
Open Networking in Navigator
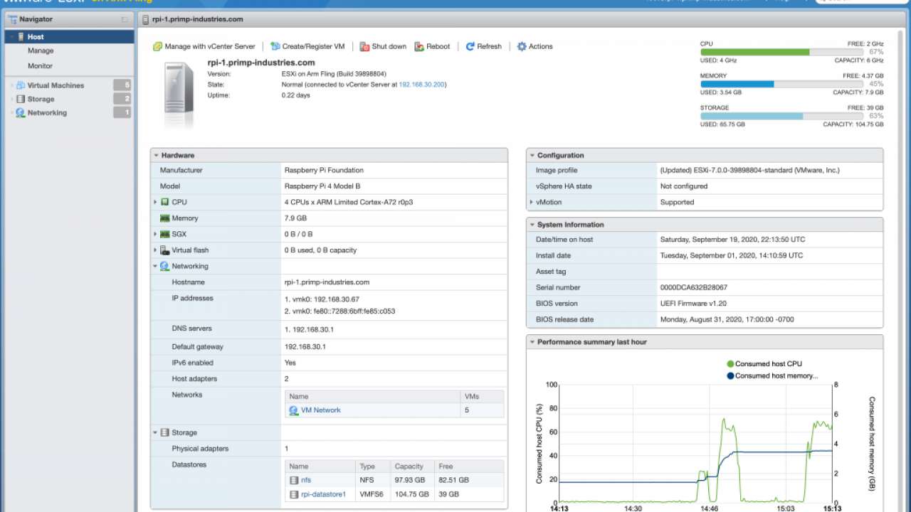pyautogui.click(x=47, y=112)
